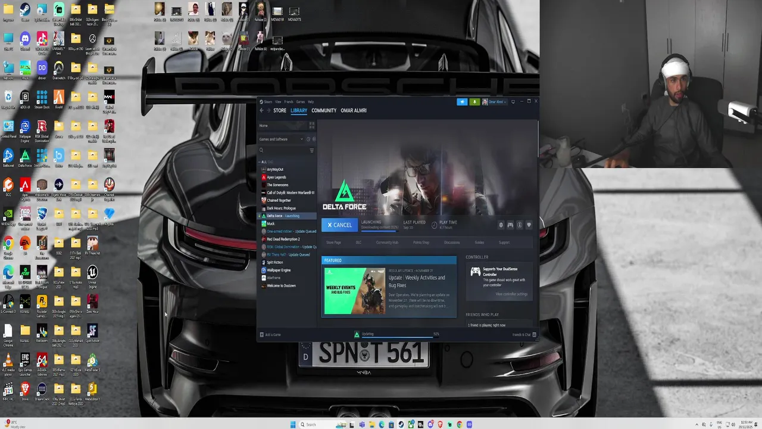
Task: Open Delta Force desktop shortcut
Action: [x=25, y=158]
